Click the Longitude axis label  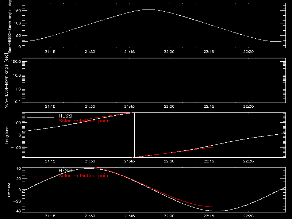[7, 135]
